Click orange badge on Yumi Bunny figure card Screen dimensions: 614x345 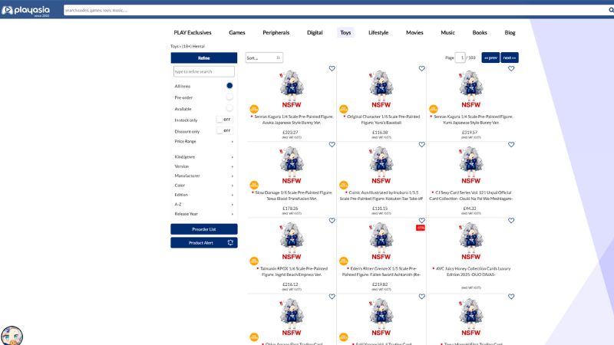(x=433, y=109)
